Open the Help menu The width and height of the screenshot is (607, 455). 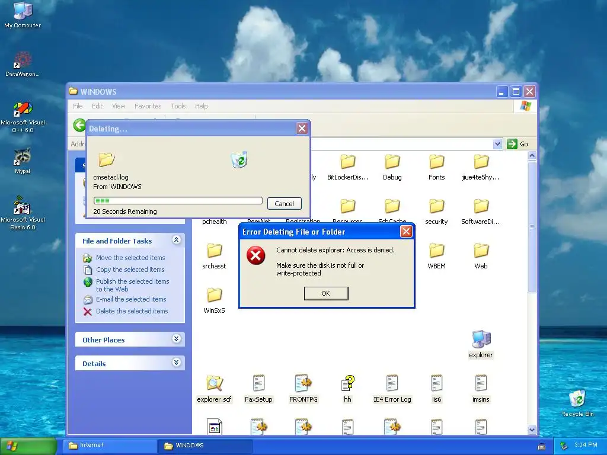click(x=201, y=106)
